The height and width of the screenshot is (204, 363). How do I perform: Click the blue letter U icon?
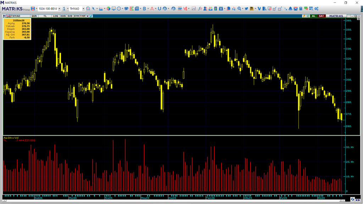pyautogui.click(x=159, y=8)
